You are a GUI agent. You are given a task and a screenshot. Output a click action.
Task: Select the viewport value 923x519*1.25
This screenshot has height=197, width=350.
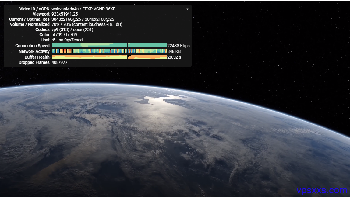65,14
